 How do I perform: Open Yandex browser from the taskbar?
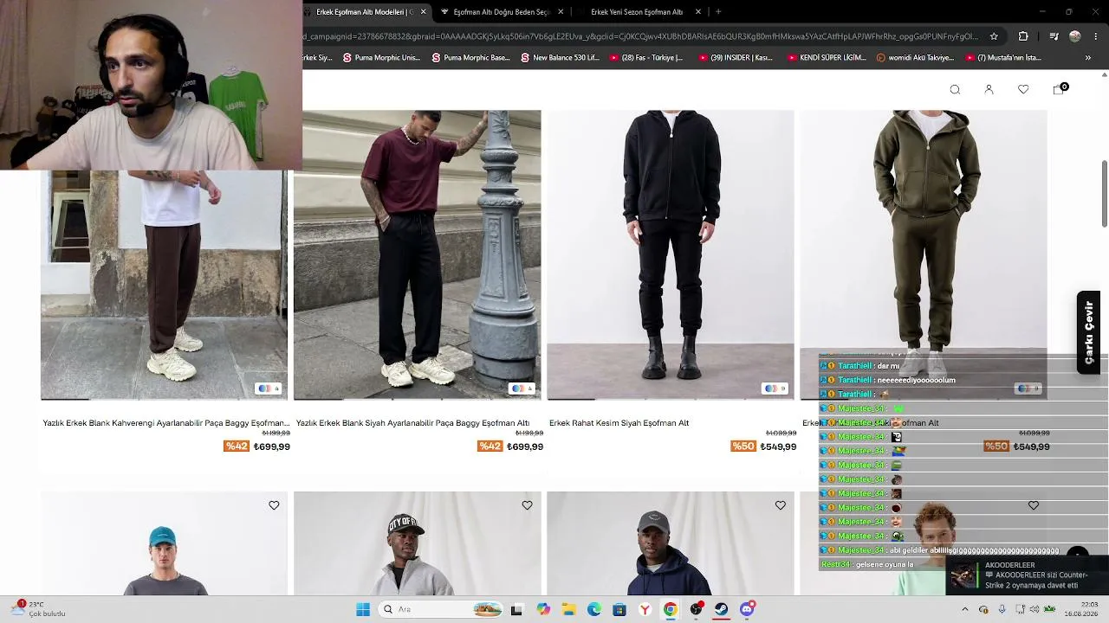[x=645, y=609]
